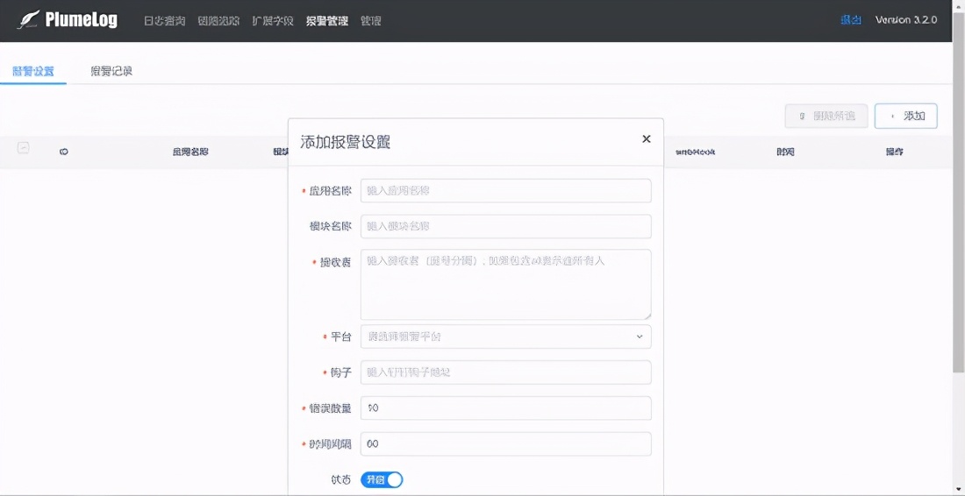Click the webHook column header
This screenshot has width=965, height=496.
[695, 152]
